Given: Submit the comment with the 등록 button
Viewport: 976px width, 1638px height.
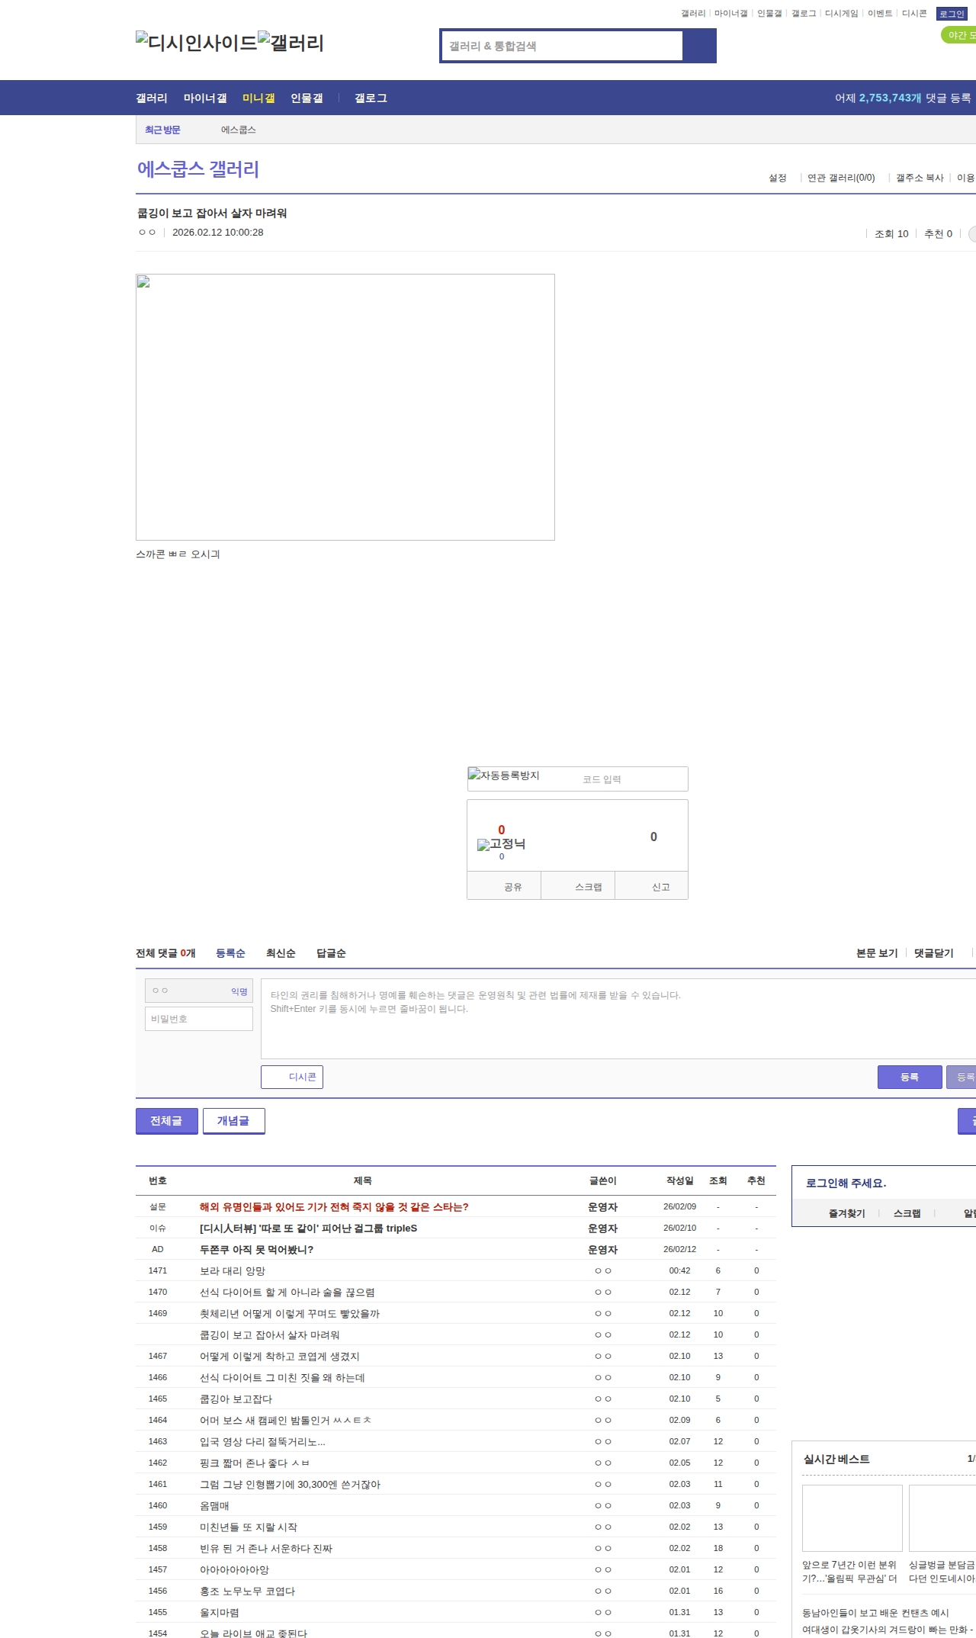Looking at the screenshot, I should click(909, 1077).
